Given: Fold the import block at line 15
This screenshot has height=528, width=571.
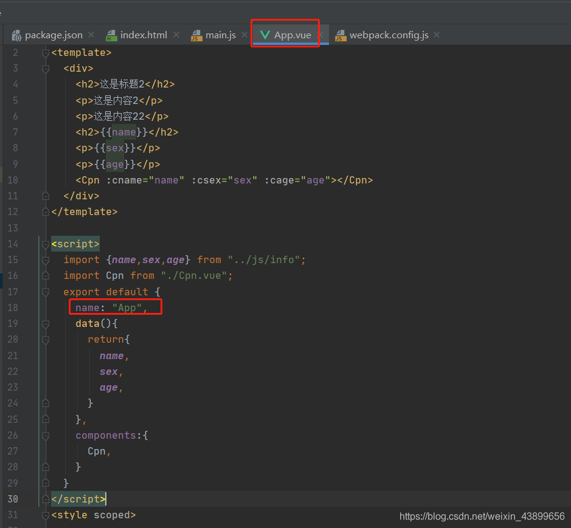Looking at the screenshot, I should pyautogui.click(x=46, y=260).
